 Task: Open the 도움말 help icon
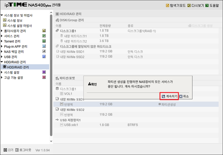coord(207,5)
